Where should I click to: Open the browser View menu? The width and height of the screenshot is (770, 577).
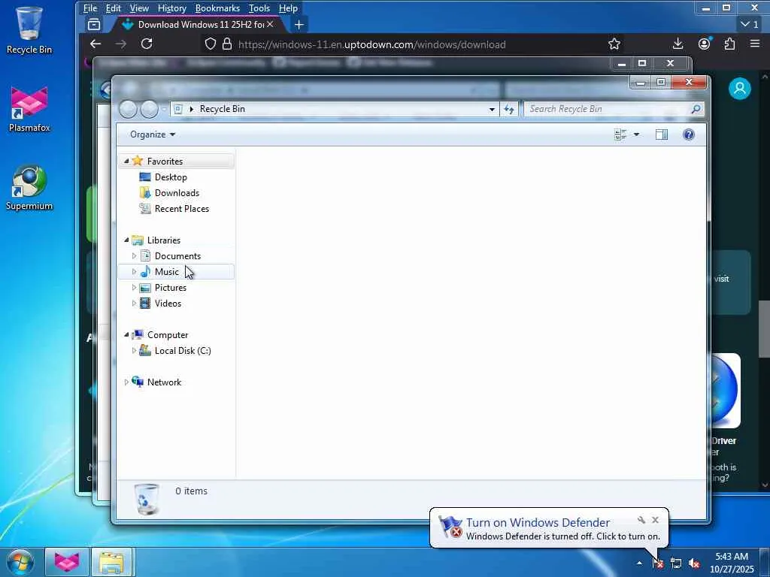(x=139, y=8)
